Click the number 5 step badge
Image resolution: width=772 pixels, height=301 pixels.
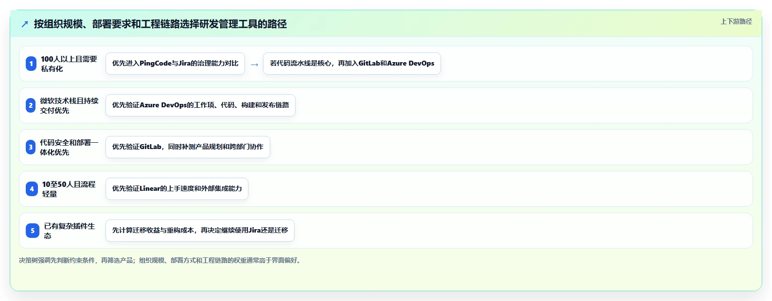click(x=33, y=231)
